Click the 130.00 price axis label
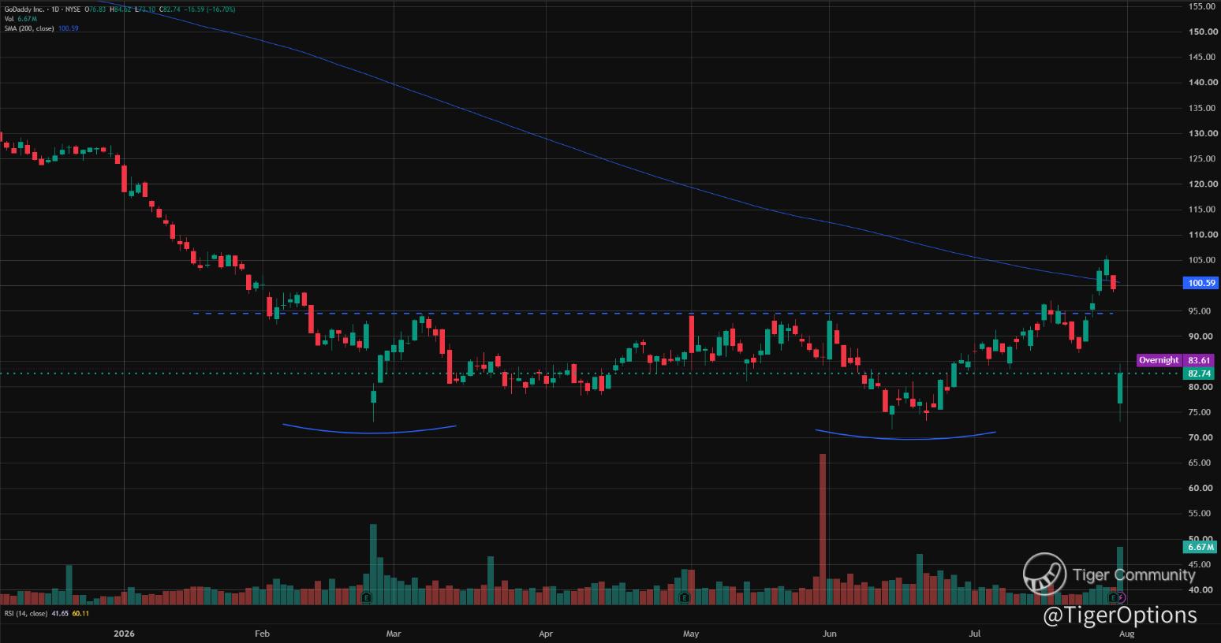1221x643 pixels. point(1201,133)
